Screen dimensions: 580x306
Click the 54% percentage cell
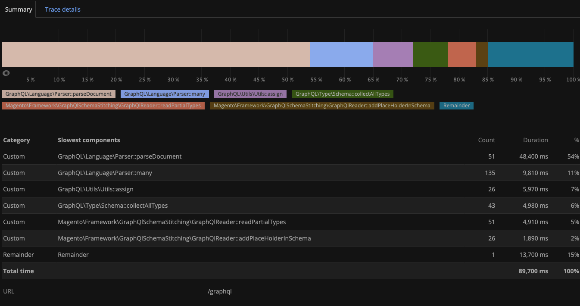(x=574, y=156)
